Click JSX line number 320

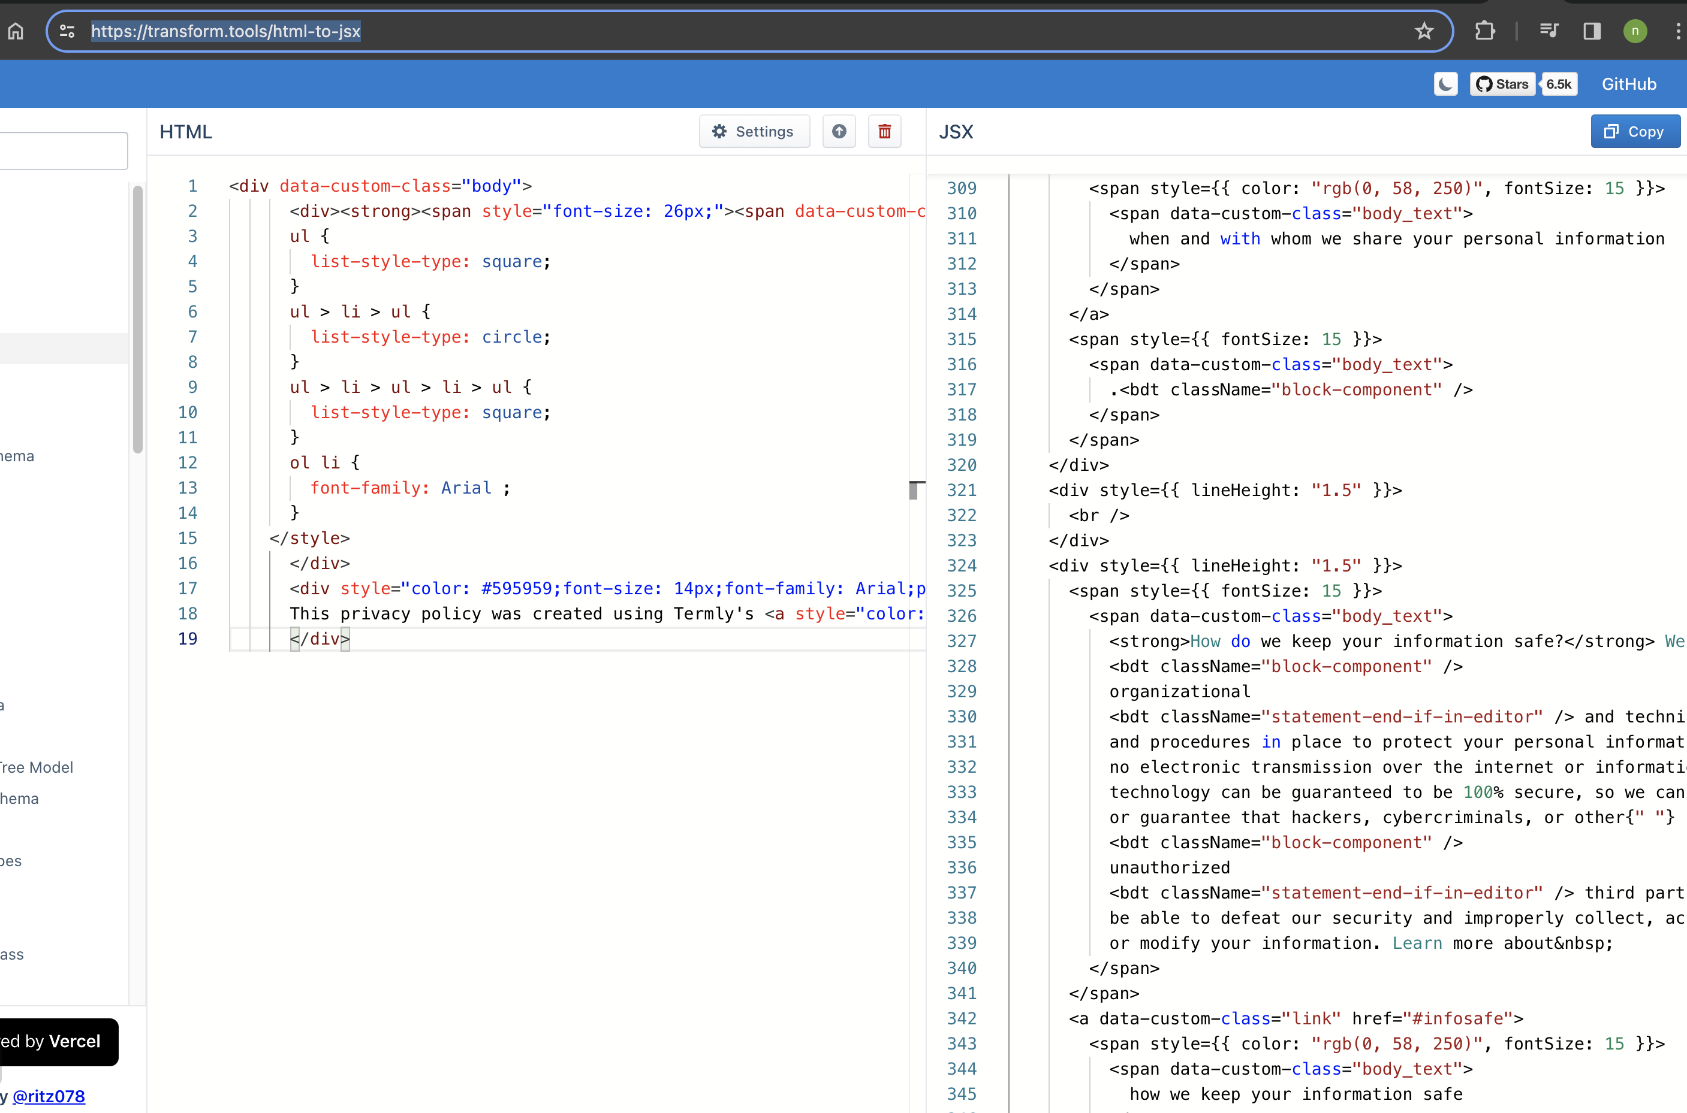pos(962,465)
